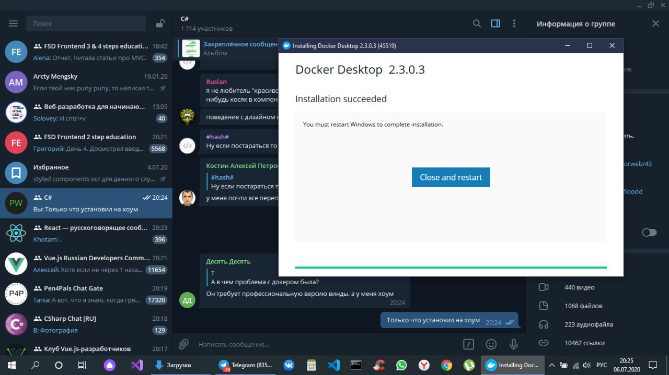
Task: Open CCleaner taskbar icon
Action: (x=379, y=365)
